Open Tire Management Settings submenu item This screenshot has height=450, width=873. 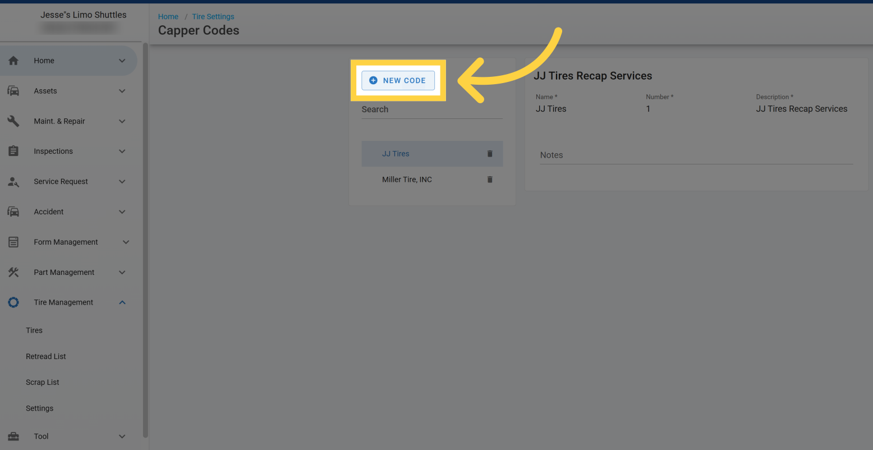point(40,408)
